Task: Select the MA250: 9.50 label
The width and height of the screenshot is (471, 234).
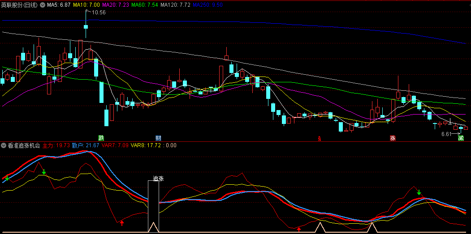Action: coord(207,5)
